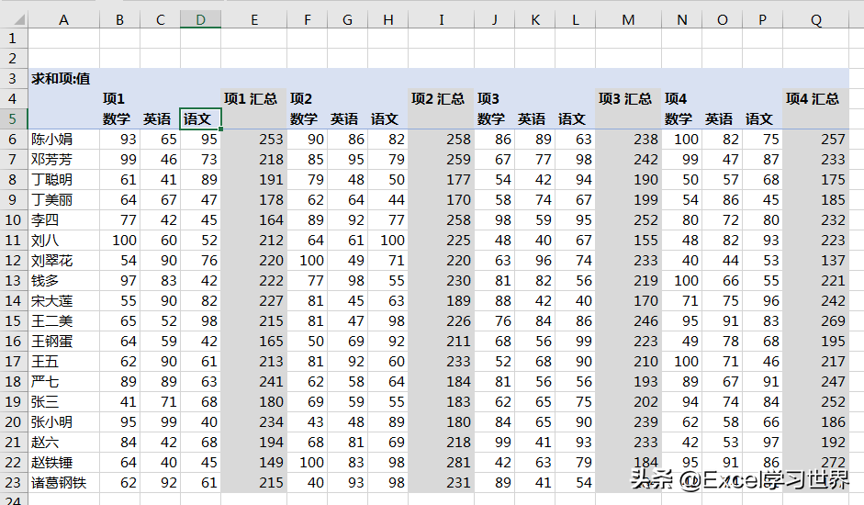The width and height of the screenshot is (864, 505).
Task: Click the '项2' group header cell
Action: click(308, 98)
